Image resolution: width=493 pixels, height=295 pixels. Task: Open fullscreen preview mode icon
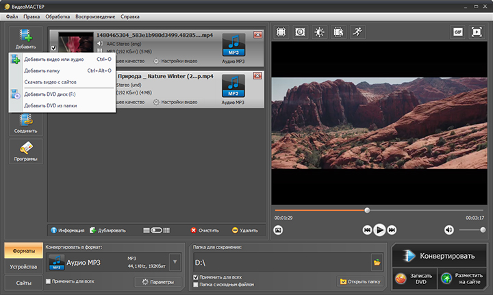pos(477,32)
